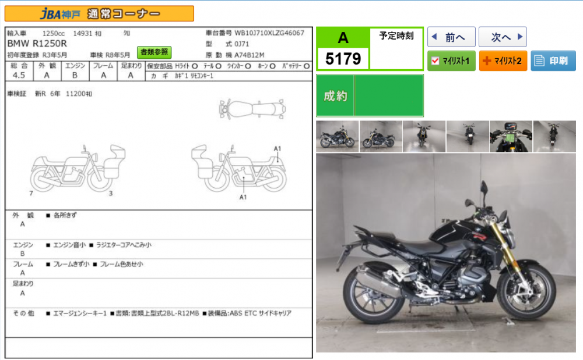Click the バッテリー safety part indicator
The image size is (583, 360).
(296, 66)
